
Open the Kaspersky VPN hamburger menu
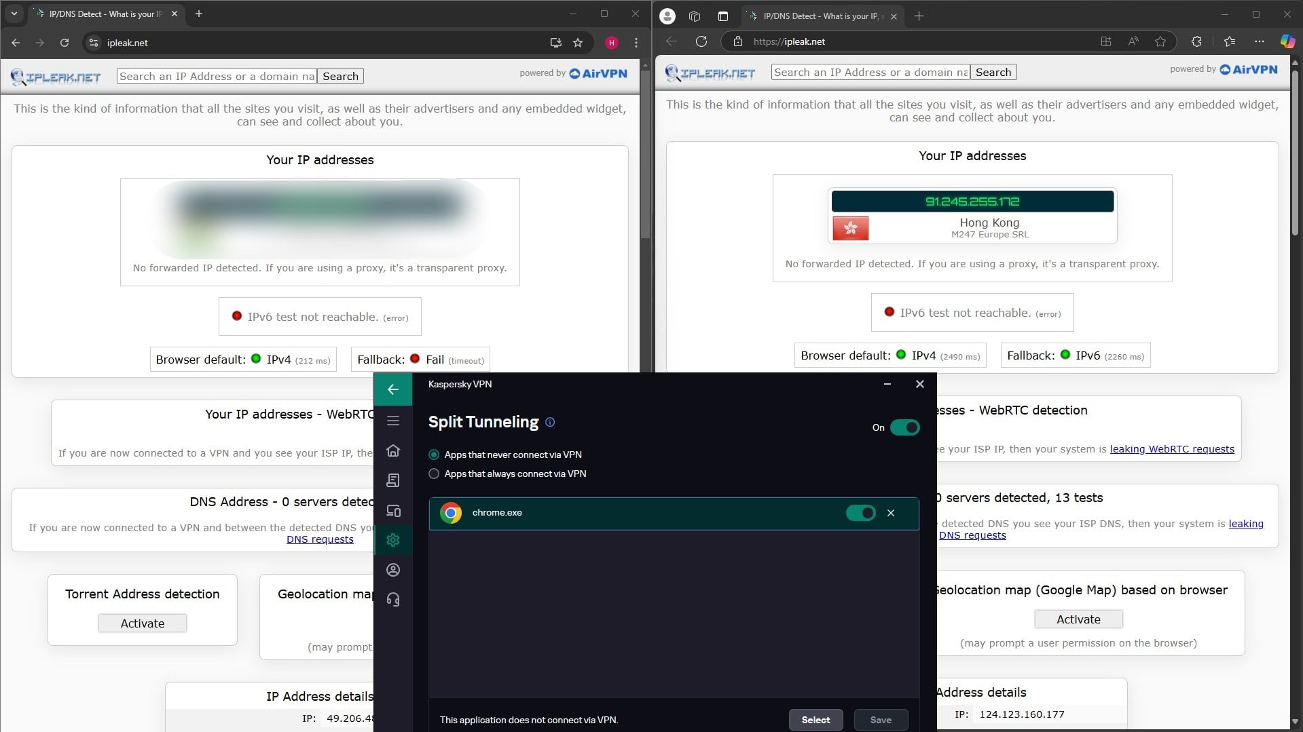392,421
